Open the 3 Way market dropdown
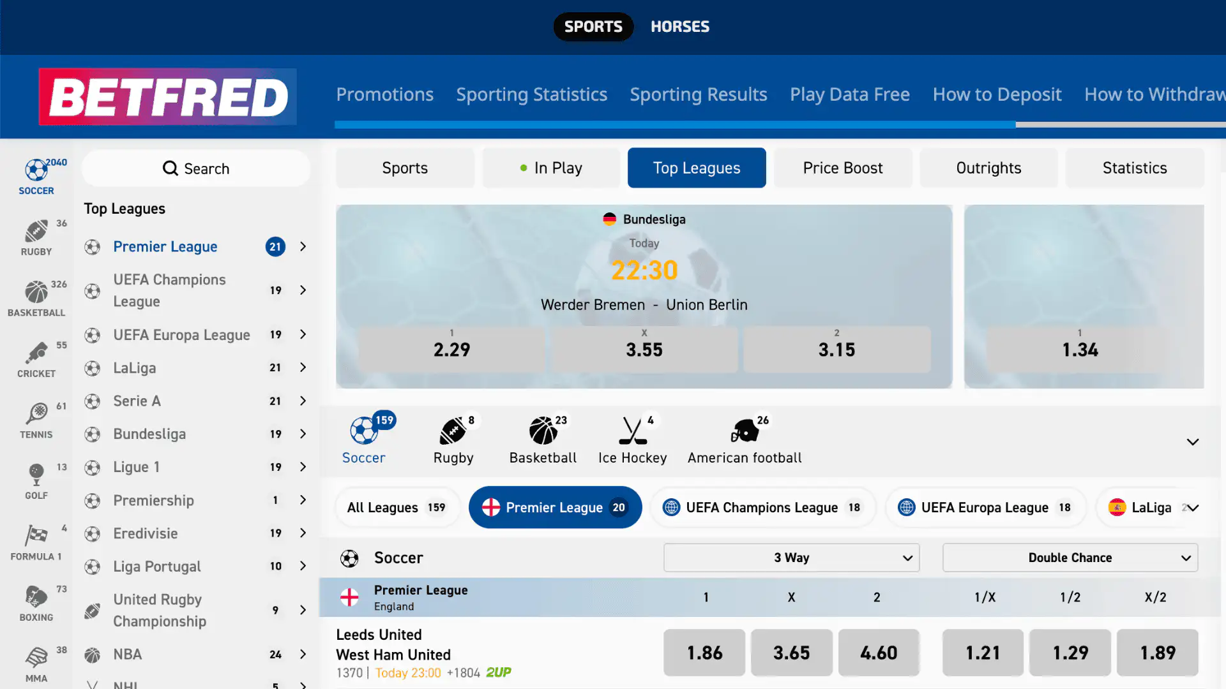The height and width of the screenshot is (689, 1226). (791, 557)
